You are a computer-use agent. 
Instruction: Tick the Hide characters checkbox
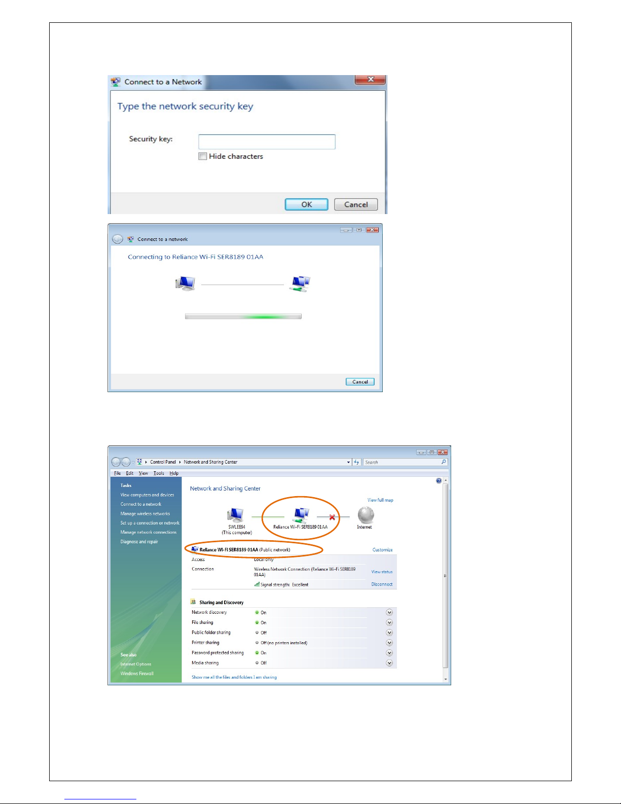pyautogui.click(x=203, y=156)
